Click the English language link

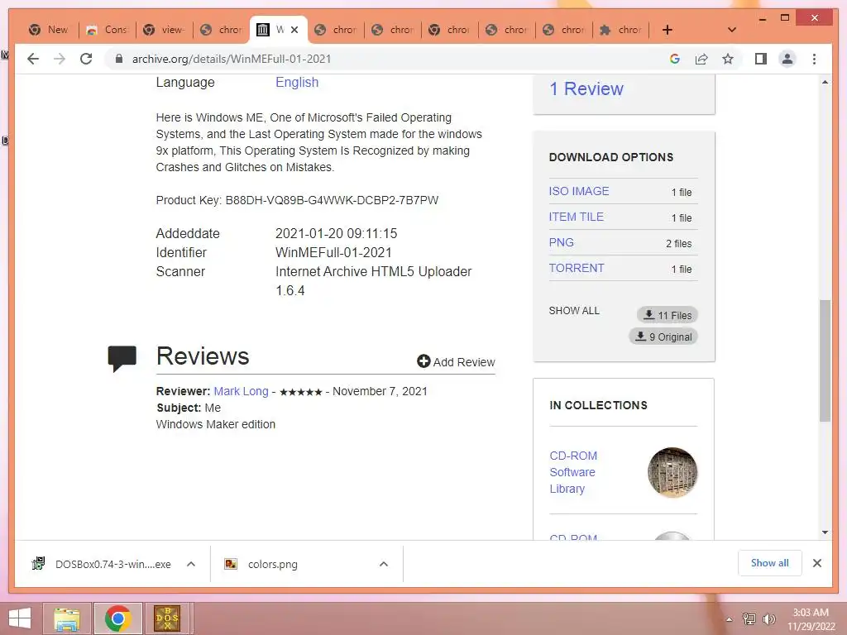(x=297, y=82)
